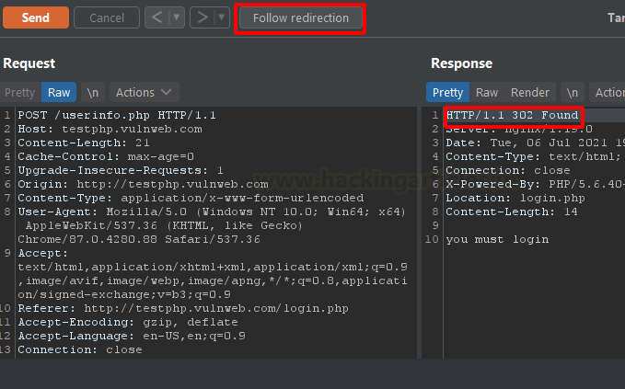Toggle the Request \n non-printable characters button
Screen dimensions: 625x389
92,92
